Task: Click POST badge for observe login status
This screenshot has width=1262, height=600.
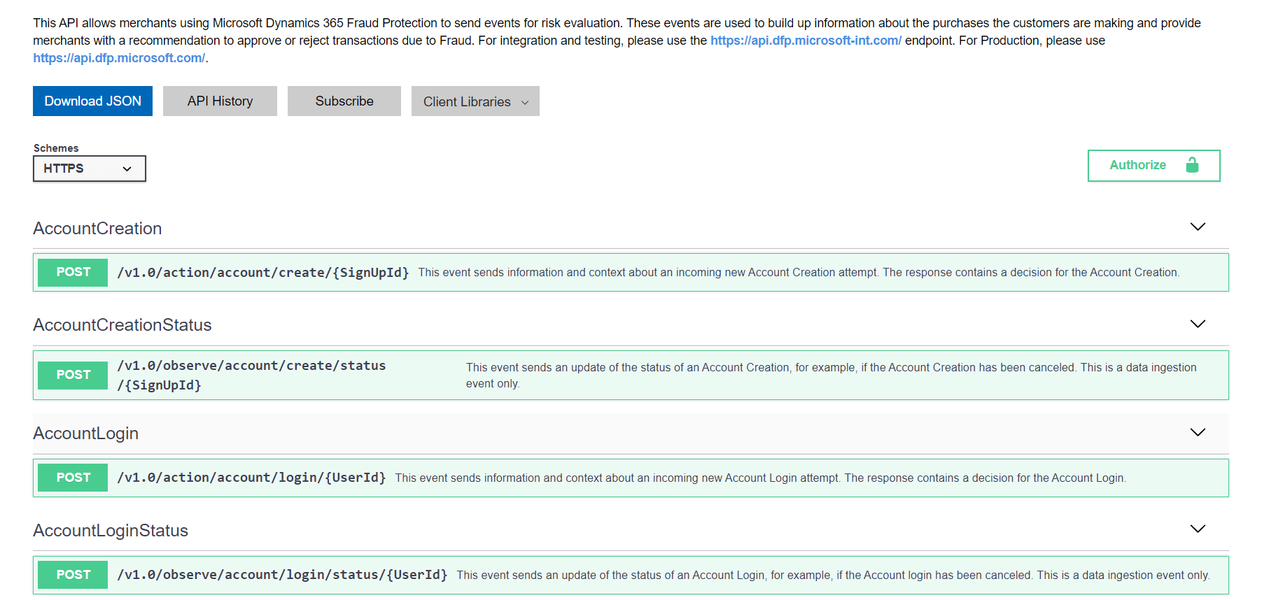Action: pos(73,575)
